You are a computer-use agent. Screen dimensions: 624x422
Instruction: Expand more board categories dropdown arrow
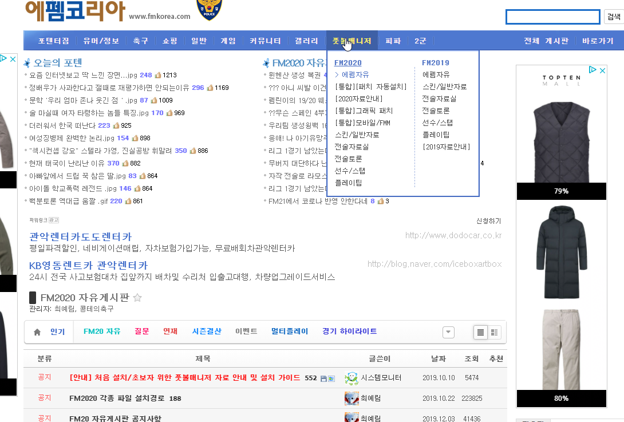(x=448, y=333)
